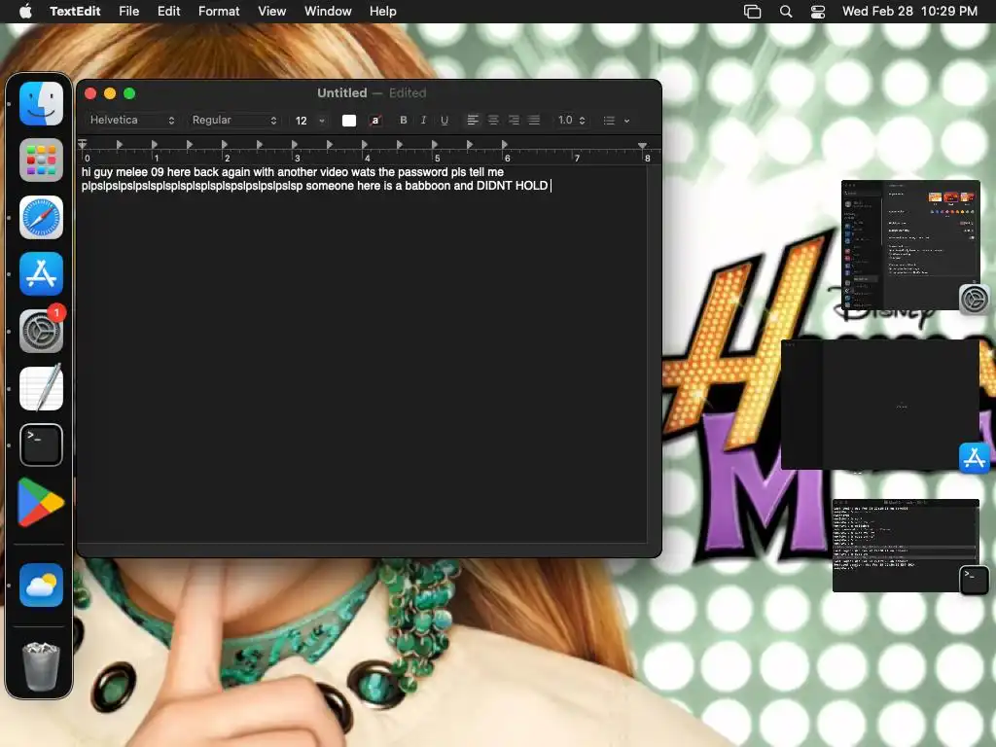
Task: Click the word "babboon" in the document
Action: click(428, 186)
